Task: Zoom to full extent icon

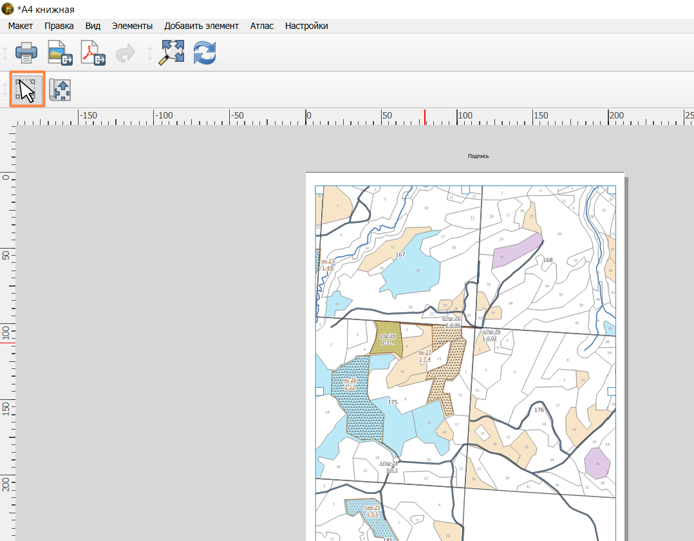Action: tap(172, 53)
